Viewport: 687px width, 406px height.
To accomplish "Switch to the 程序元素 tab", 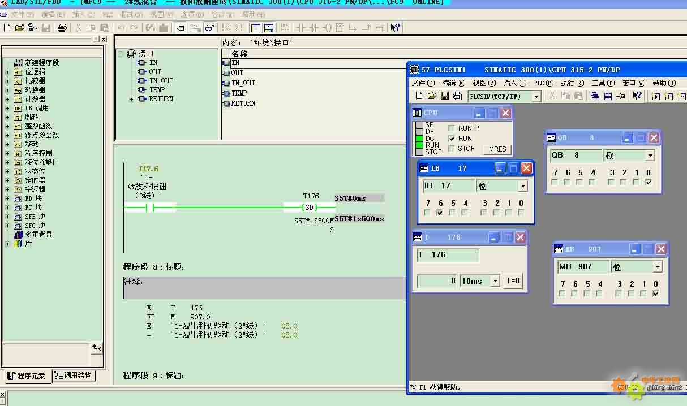I will [x=27, y=375].
